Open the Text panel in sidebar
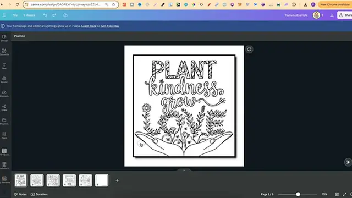 4,66
